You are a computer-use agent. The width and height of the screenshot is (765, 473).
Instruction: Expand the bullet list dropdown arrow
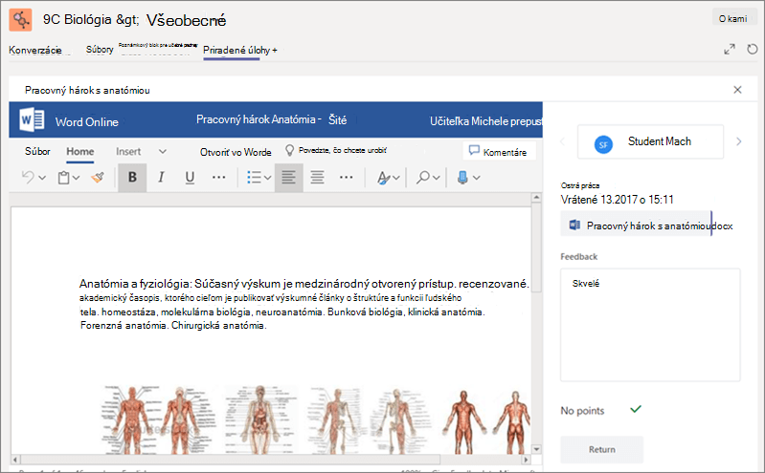click(267, 178)
